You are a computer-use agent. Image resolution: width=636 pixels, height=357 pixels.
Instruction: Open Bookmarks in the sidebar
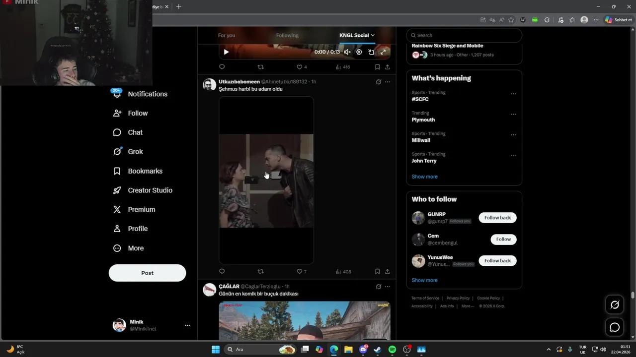(145, 171)
